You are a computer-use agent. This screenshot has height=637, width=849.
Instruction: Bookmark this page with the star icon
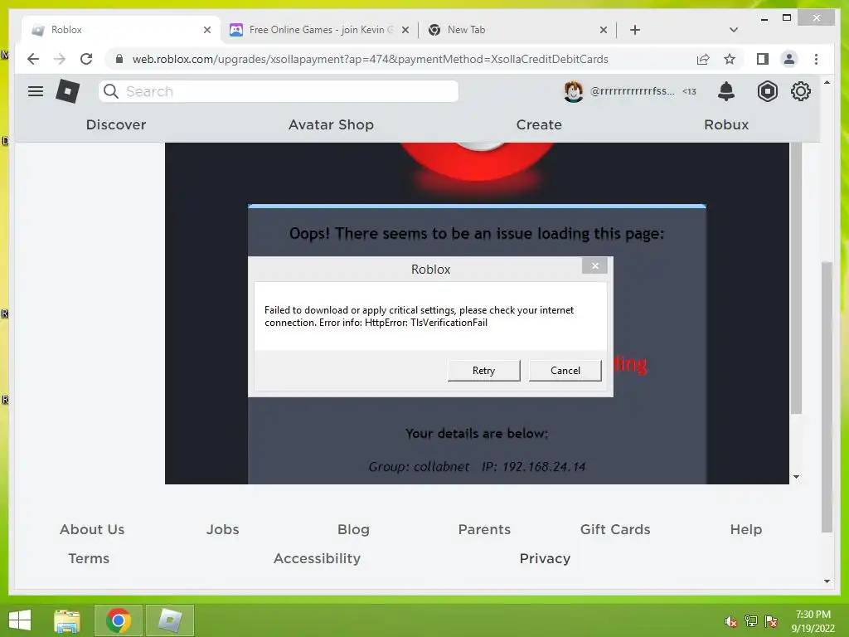tap(730, 59)
